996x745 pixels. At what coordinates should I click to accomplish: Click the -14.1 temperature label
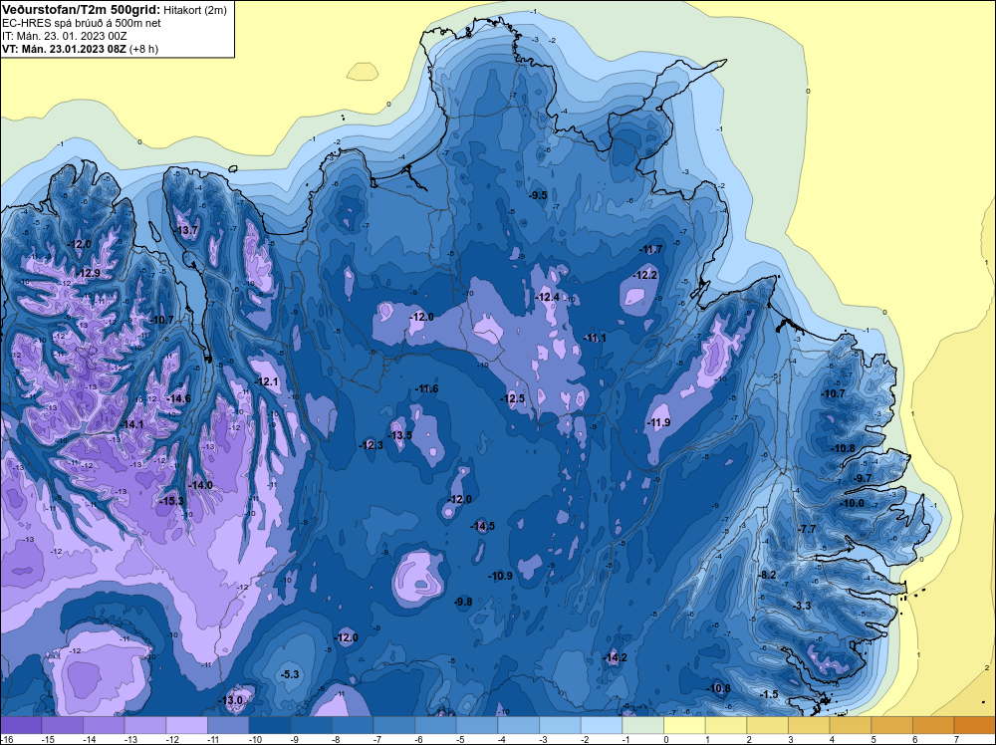pyautogui.click(x=131, y=424)
